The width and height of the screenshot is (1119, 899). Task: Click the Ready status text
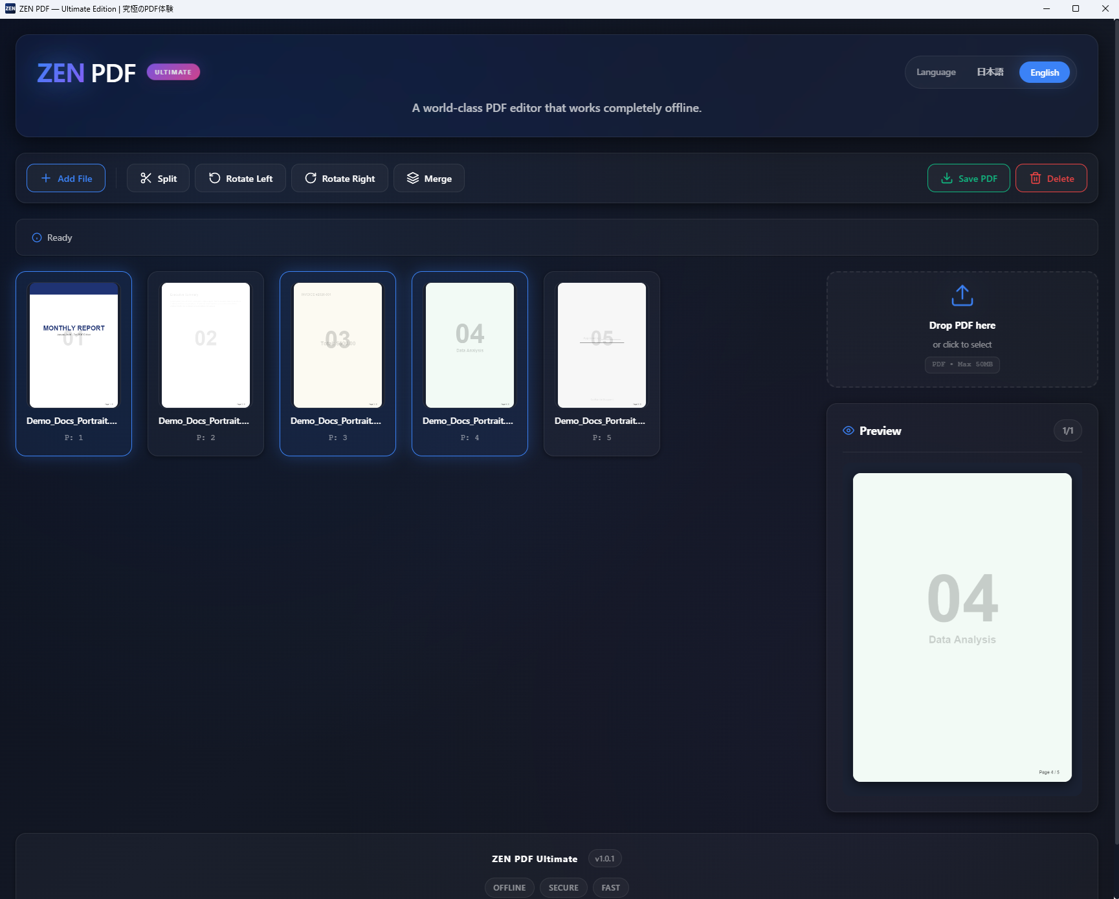pos(60,238)
